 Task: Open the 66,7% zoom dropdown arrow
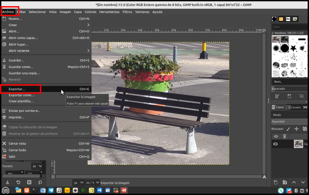(98, 183)
